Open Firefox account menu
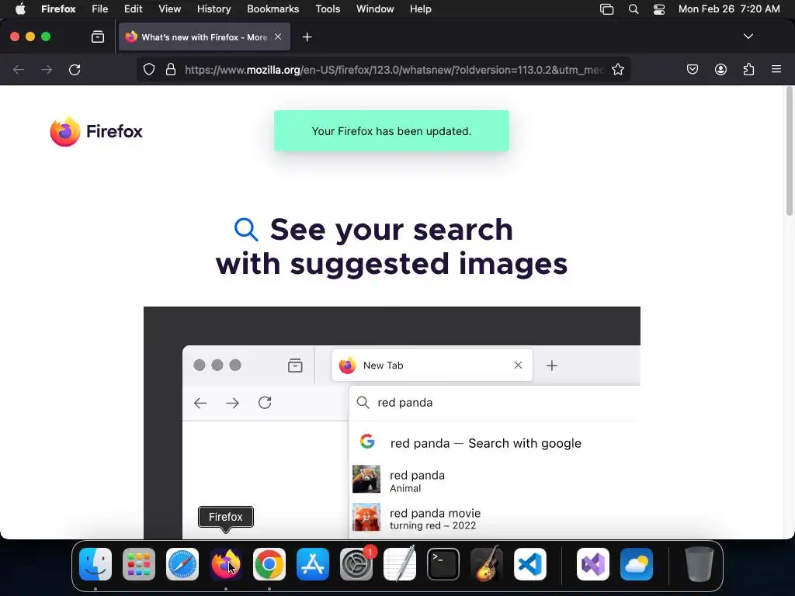The image size is (795, 596). point(720,69)
